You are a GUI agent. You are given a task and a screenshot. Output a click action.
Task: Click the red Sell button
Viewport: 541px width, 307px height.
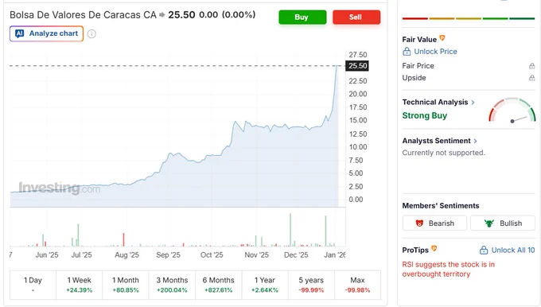click(x=356, y=17)
